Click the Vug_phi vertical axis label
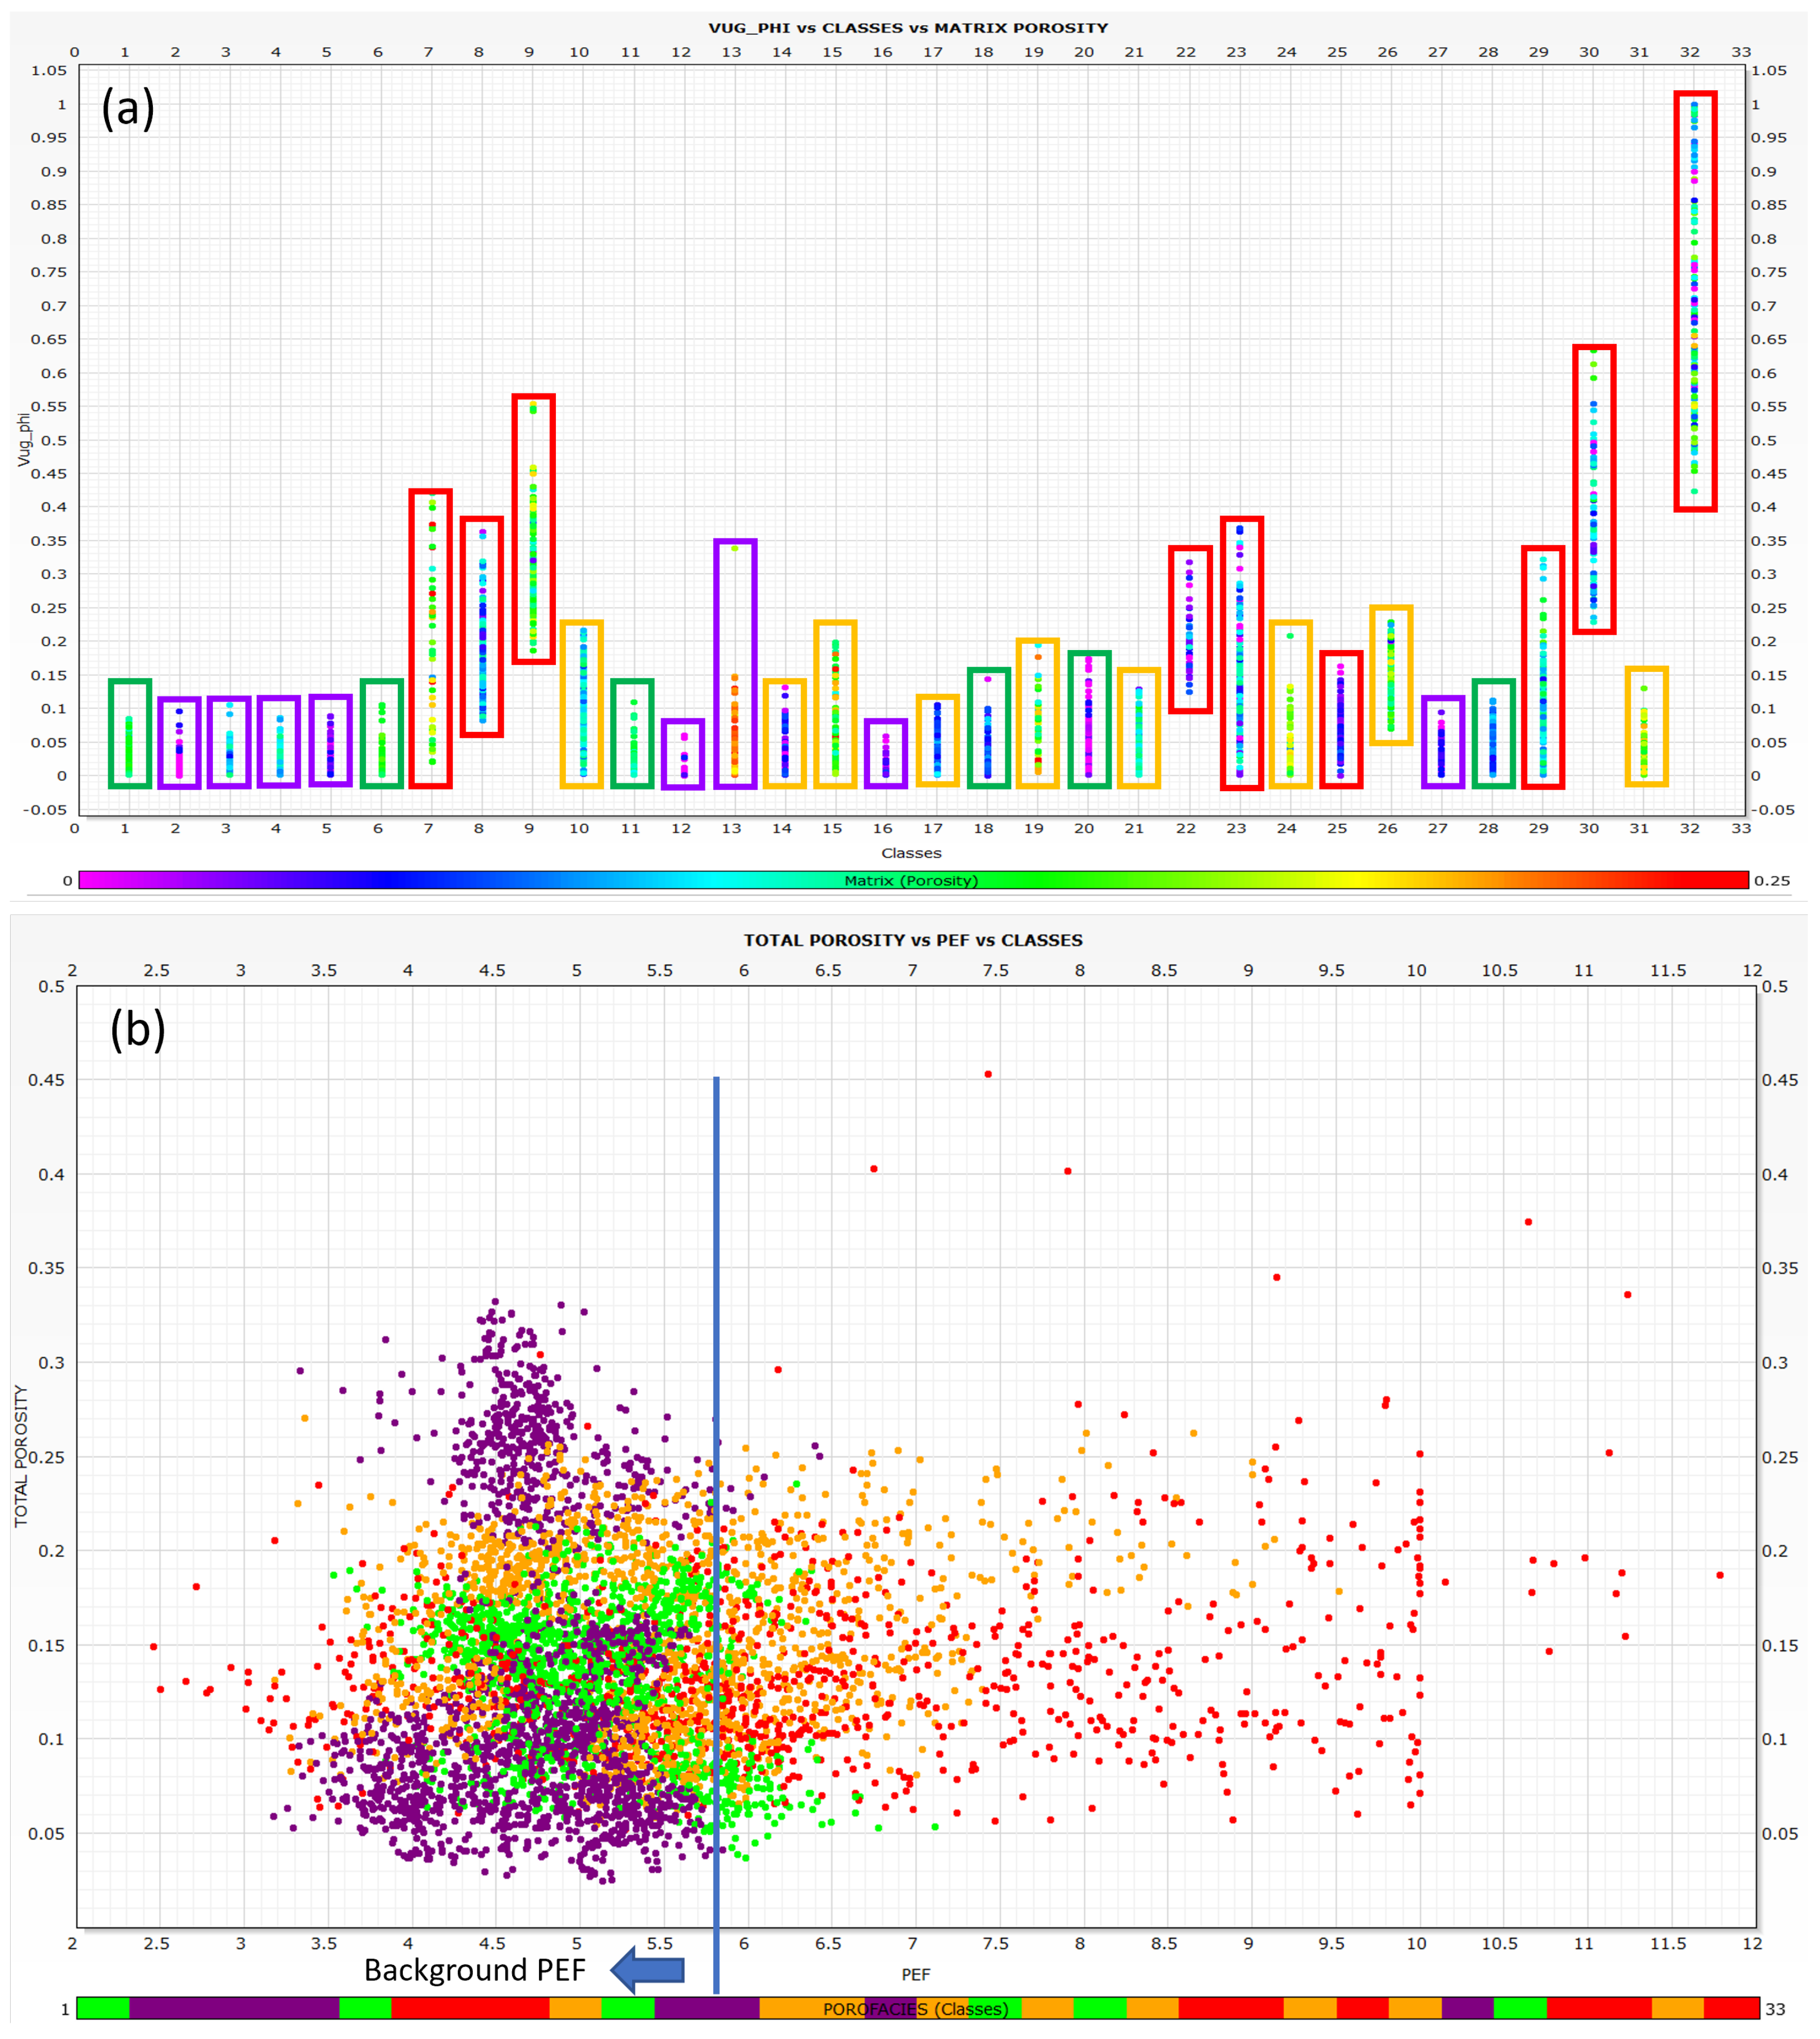The image size is (1820, 2039). click(24, 439)
